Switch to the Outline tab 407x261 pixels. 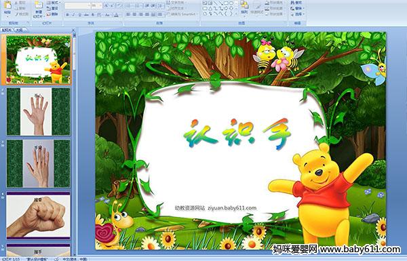20,30
